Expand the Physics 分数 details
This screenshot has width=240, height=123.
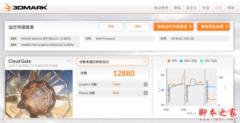click(x=146, y=93)
